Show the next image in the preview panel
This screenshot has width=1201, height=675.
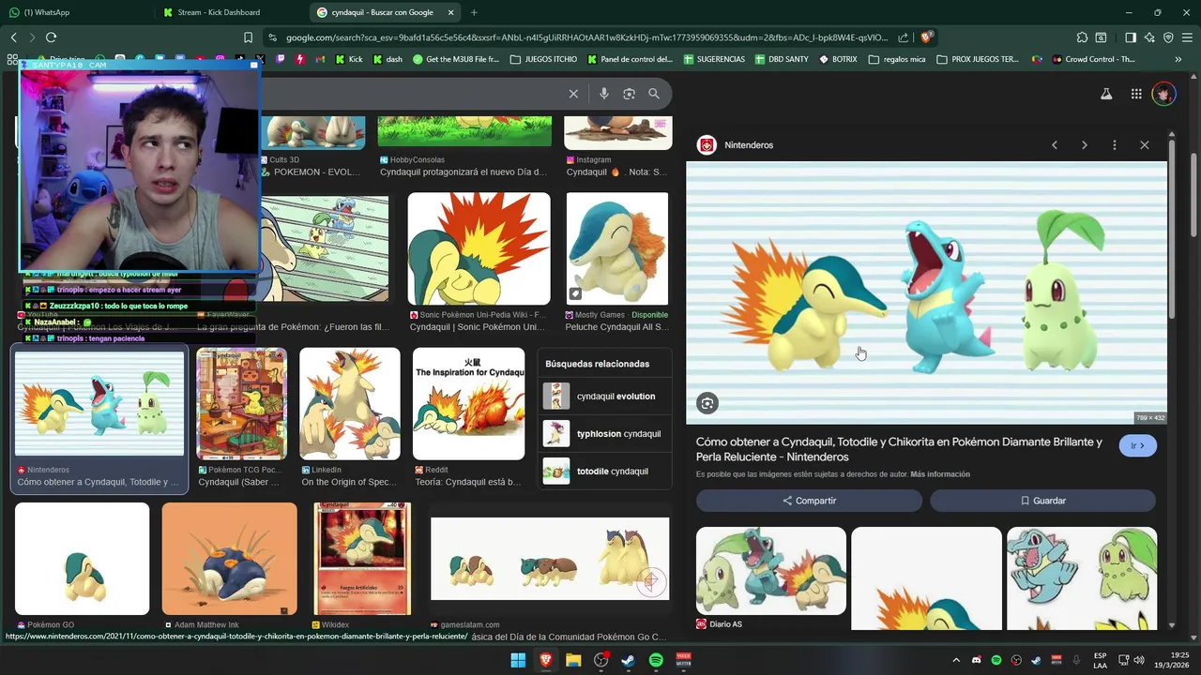(1085, 145)
